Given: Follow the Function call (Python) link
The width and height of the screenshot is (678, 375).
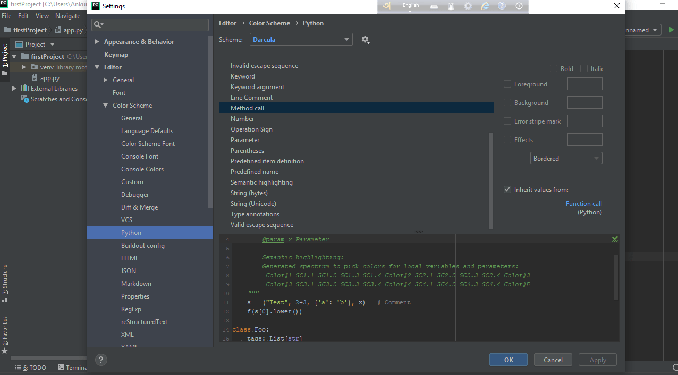Looking at the screenshot, I should tap(583, 203).
